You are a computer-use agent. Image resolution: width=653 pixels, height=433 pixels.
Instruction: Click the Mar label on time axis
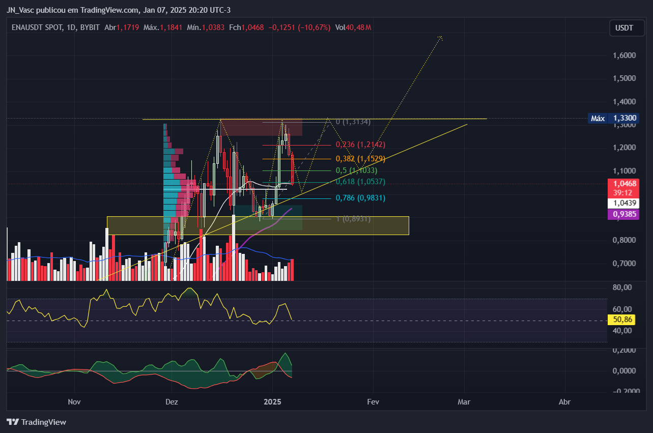(x=464, y=401)
